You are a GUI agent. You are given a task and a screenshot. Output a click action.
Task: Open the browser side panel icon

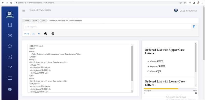(x=194, y=3)
